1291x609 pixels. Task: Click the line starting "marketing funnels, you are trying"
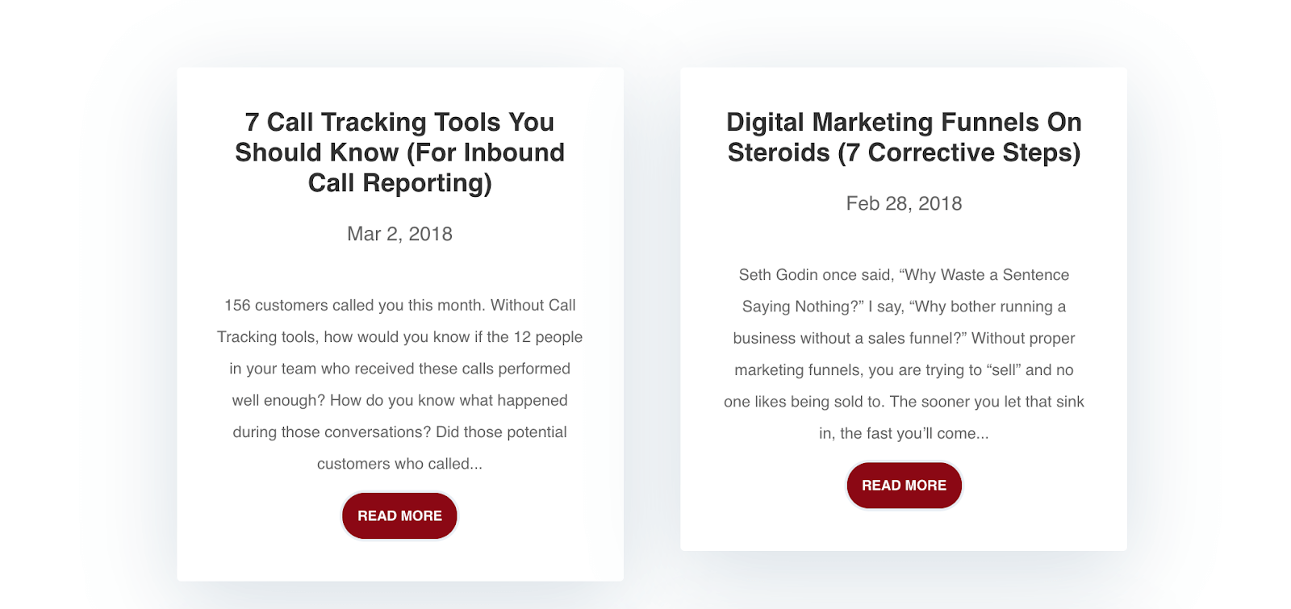click(x=904, y=370)
